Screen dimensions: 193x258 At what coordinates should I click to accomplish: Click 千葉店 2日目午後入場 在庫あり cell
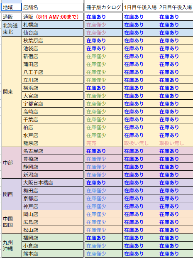(176, 120)
